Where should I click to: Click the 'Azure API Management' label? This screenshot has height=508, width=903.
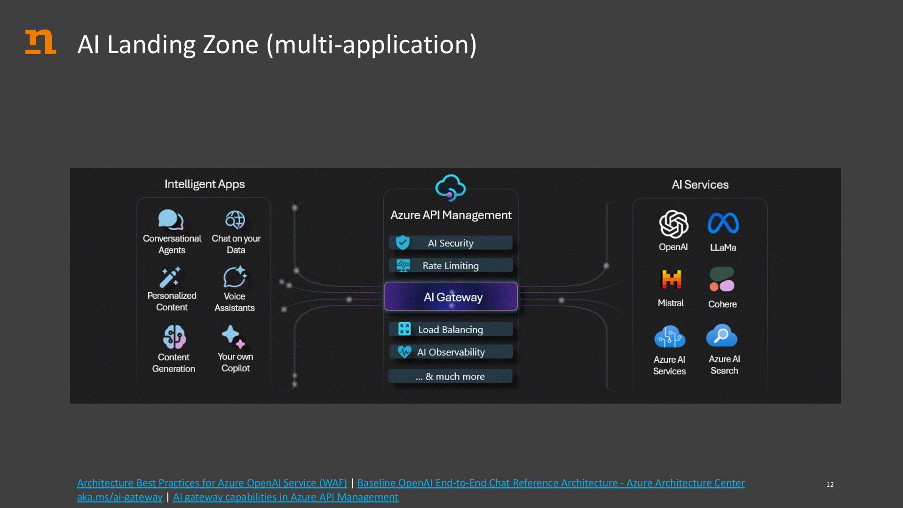click(451, 215)
